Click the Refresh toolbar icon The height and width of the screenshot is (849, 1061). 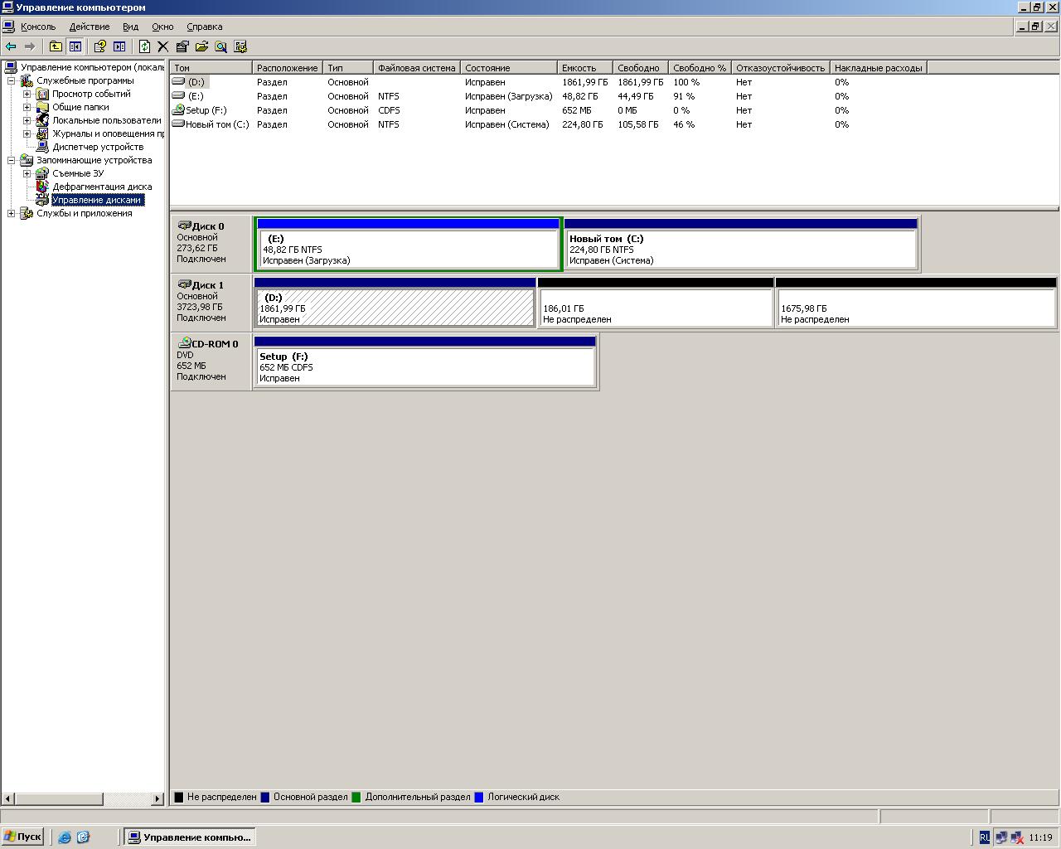(x=144, y=46)
